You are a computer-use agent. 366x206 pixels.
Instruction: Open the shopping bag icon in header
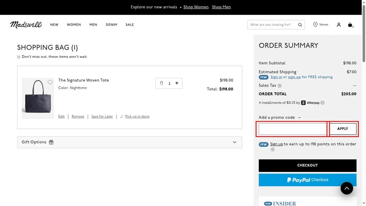(350, 24)
